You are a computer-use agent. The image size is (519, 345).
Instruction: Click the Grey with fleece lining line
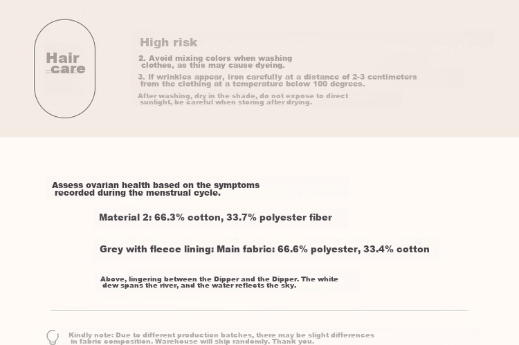(264, 249)
